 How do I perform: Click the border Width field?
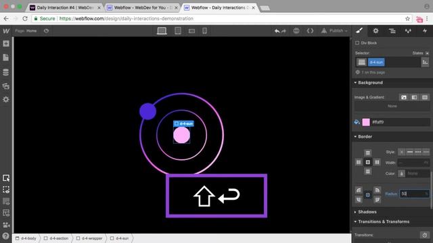pos(413,163)
